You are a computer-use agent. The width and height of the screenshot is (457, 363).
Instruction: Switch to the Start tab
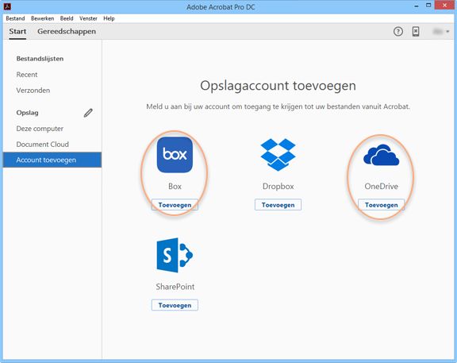point(17,32)
